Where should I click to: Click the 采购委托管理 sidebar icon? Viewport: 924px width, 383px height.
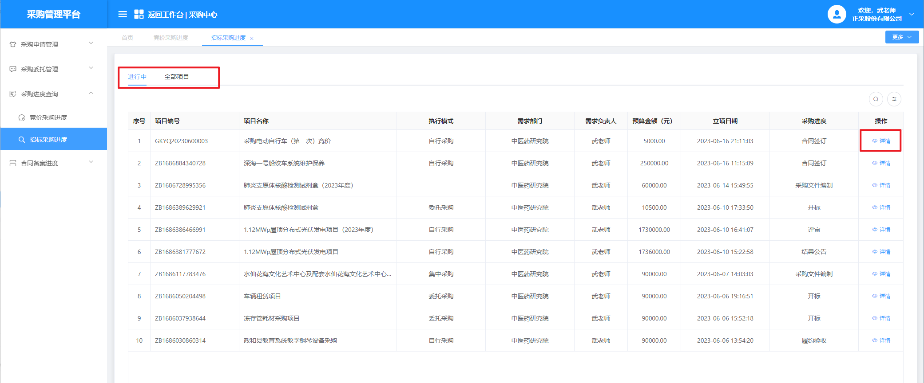[13, 69]
